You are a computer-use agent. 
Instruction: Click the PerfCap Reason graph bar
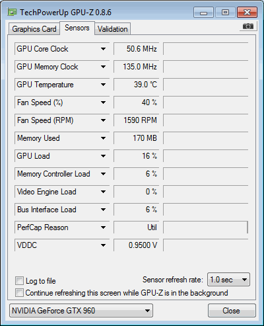[206, 227]
